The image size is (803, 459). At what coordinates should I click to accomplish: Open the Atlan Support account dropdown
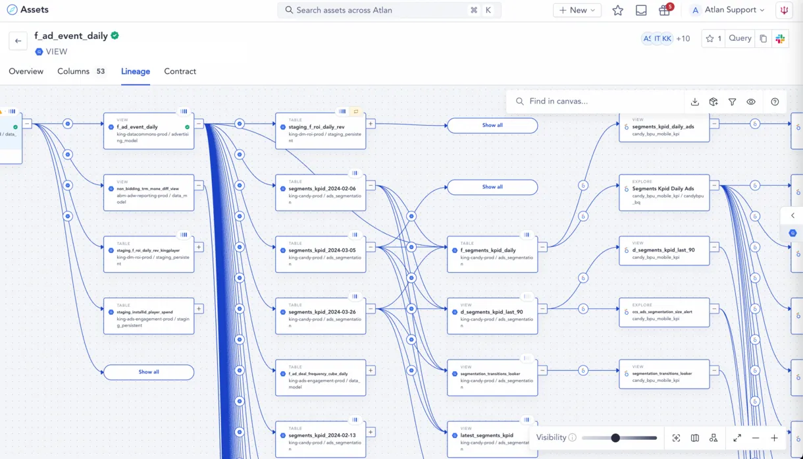coord(728,11)
